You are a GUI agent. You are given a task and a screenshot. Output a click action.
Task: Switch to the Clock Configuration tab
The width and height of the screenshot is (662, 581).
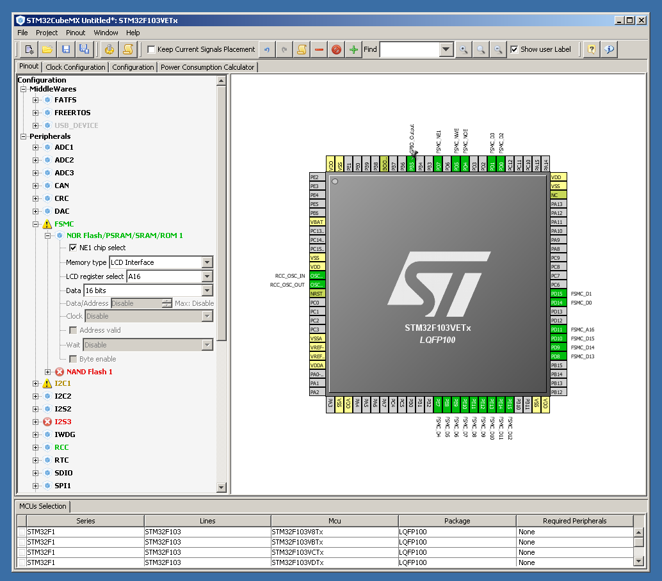[x=75, y=67]
